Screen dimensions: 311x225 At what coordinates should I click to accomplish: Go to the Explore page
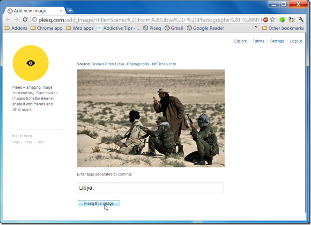coord(240,41)
